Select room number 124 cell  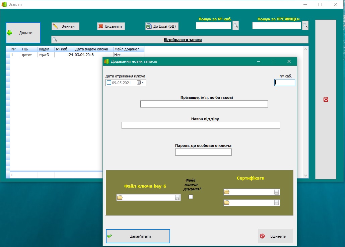coord(64,55)
